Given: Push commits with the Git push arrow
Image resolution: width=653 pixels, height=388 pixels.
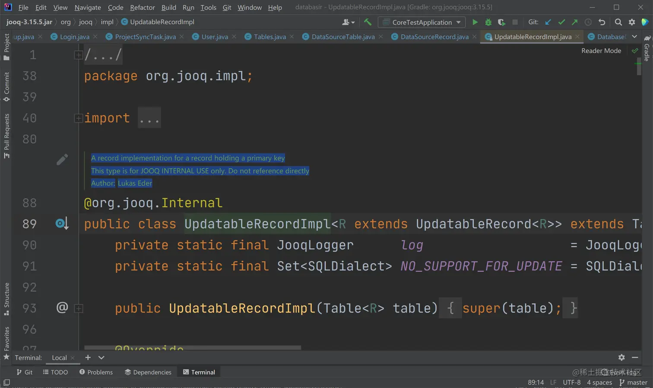Looking at the screenshot, I should pyautogui.click(x=575, y=22).
